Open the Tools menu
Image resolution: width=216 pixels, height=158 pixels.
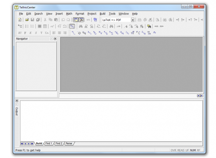(x=112, y=14)
